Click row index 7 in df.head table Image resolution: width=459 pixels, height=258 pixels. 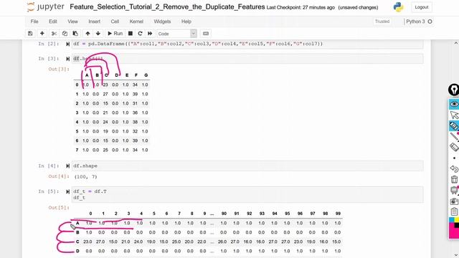77,150
